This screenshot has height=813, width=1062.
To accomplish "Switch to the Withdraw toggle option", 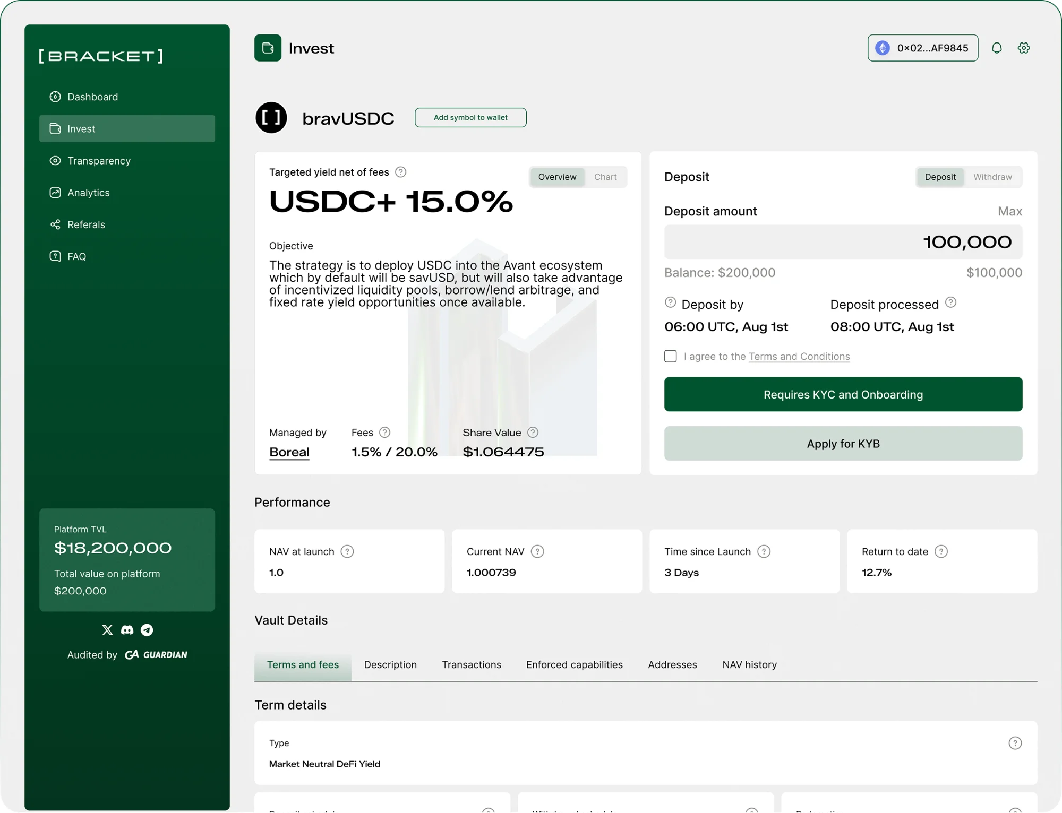I will pyautogui.click(x=992, y=177).
